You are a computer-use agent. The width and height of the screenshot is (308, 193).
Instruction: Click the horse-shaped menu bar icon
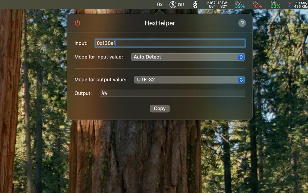point(195,5)
